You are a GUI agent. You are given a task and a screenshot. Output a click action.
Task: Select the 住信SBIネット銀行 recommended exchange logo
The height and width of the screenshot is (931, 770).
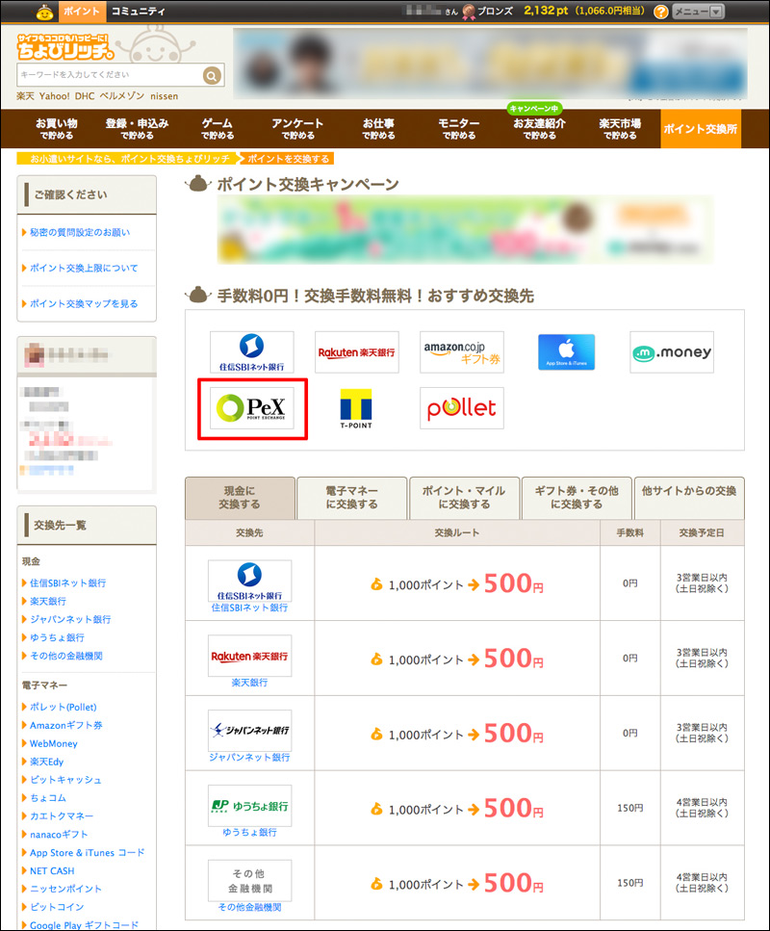252,352
